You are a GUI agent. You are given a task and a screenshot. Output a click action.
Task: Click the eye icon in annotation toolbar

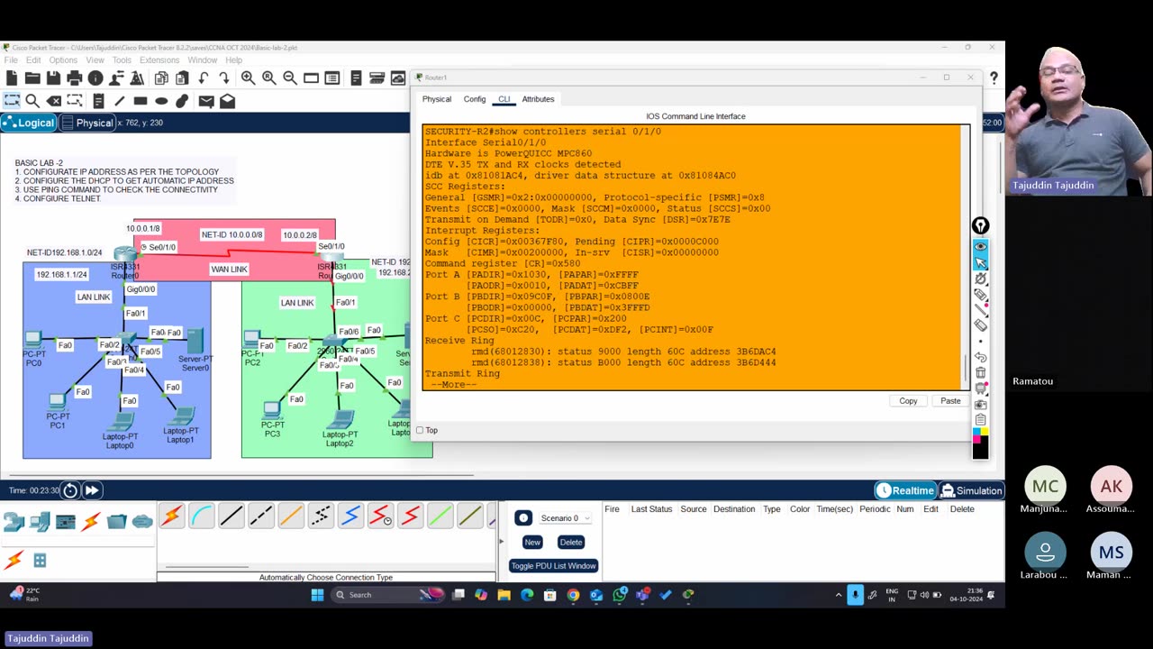[980, 246]
